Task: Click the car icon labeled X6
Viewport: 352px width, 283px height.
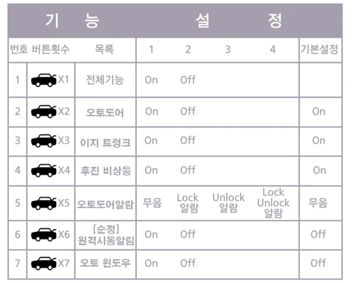Action: [44, 234]
